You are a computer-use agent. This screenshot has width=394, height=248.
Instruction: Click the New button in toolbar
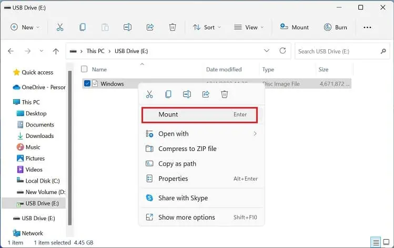(24, 27)
